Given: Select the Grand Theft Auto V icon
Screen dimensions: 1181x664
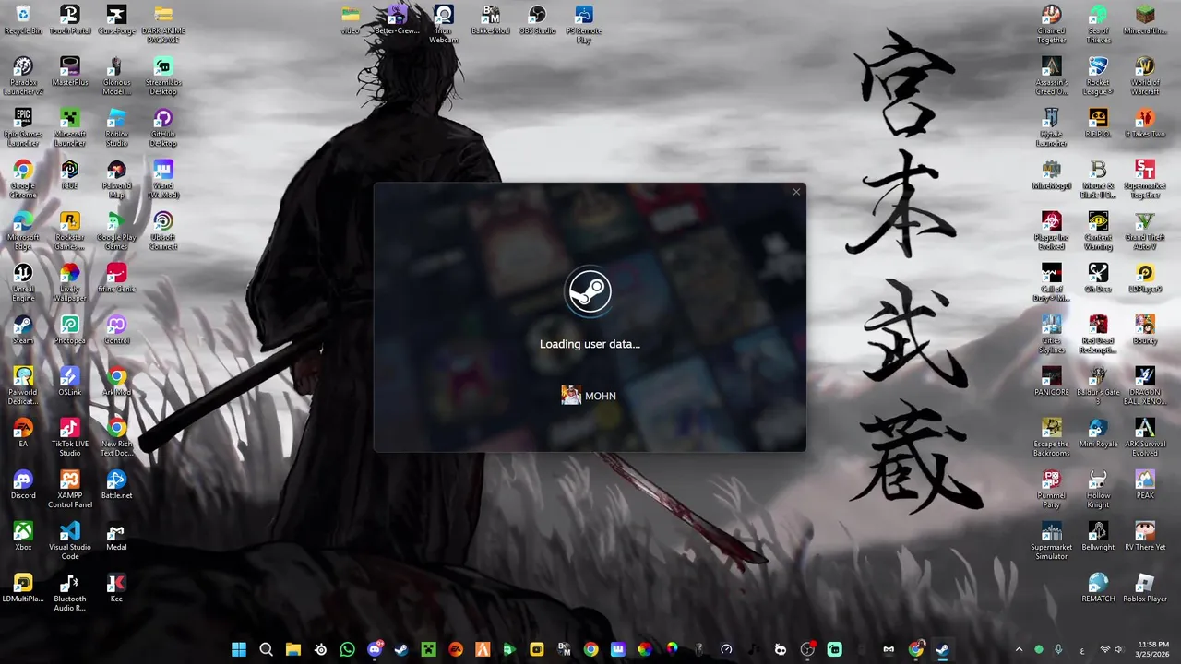Looking at the screenshot, I should pyautogui.click(x=1145, y=231).
